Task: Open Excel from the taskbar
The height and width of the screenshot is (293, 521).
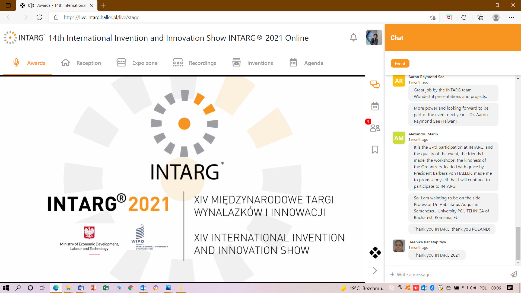Action: coord(106,288)
